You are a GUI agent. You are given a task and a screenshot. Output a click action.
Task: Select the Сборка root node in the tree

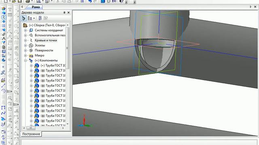click(x=47, y=25)
